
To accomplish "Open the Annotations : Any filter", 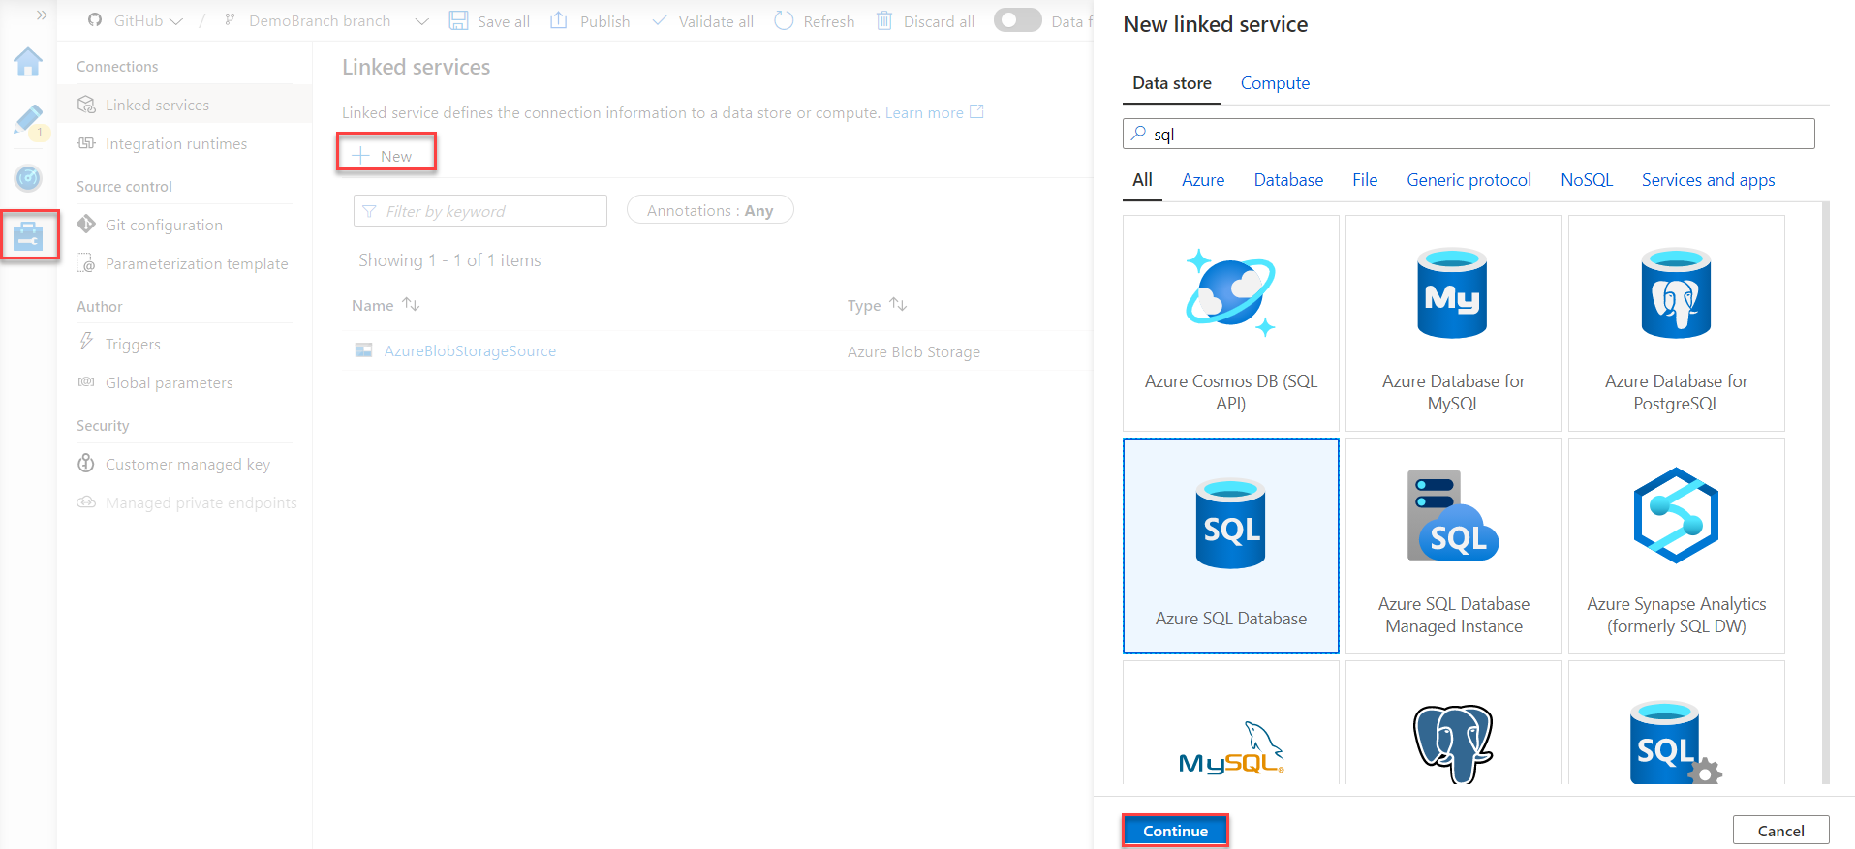I will click(710, 210).
